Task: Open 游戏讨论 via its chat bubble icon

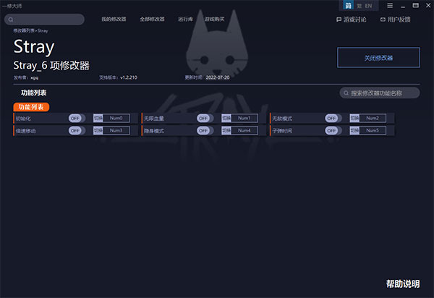Action: (339, 20)
